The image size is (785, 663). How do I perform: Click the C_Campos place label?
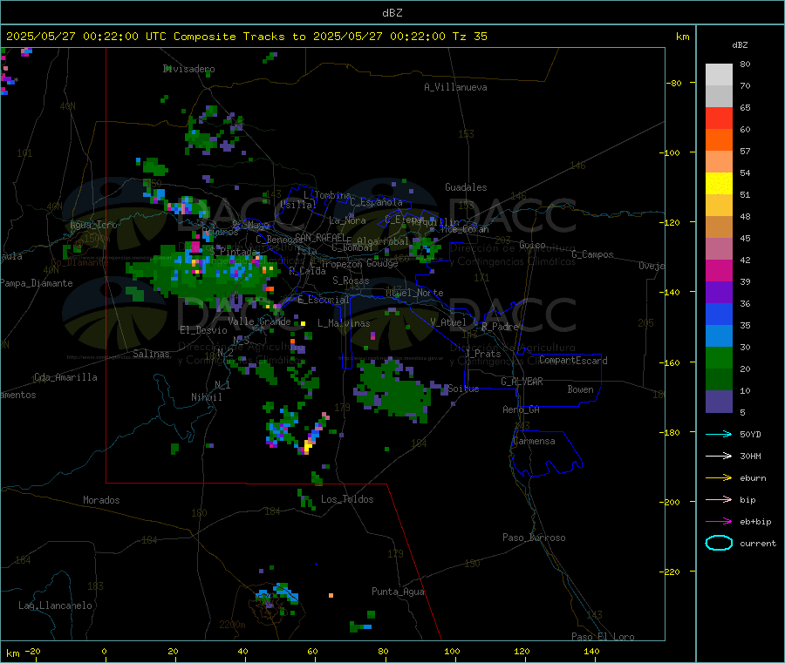(593, 254)
